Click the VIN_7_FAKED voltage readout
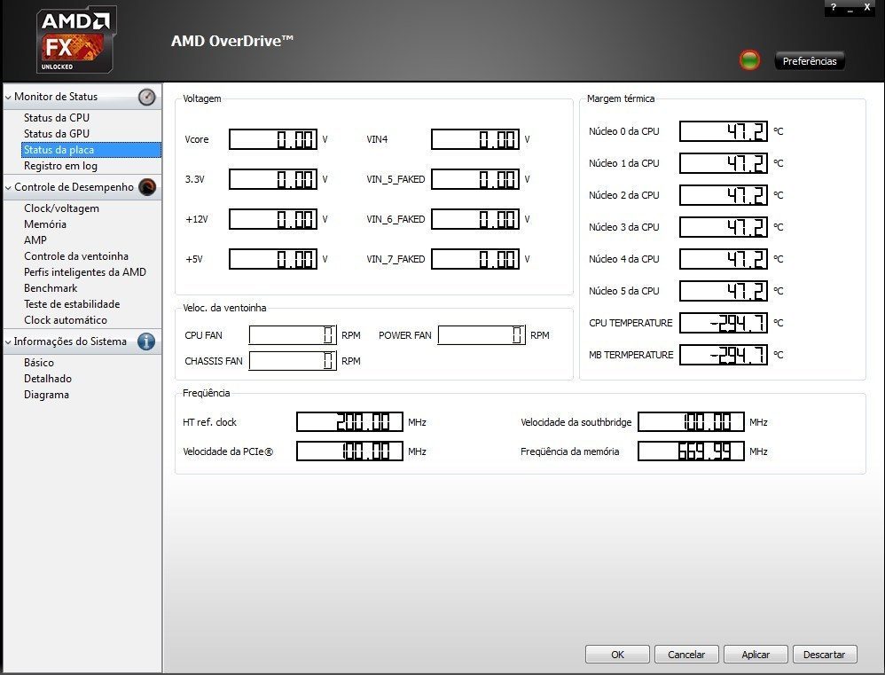Screen dimensions: 885x675 point(475,259)
